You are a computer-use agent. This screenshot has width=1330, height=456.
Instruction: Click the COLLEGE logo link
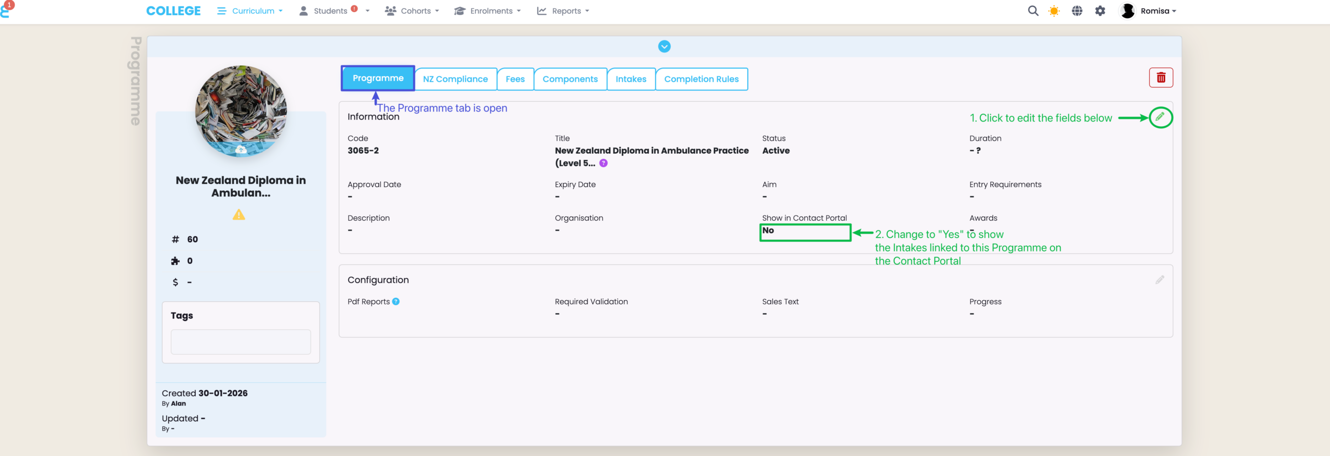[173, 11]
